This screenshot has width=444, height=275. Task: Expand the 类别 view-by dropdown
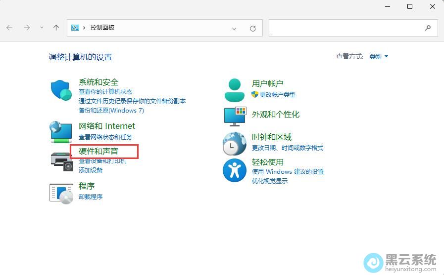pos(379,57)
